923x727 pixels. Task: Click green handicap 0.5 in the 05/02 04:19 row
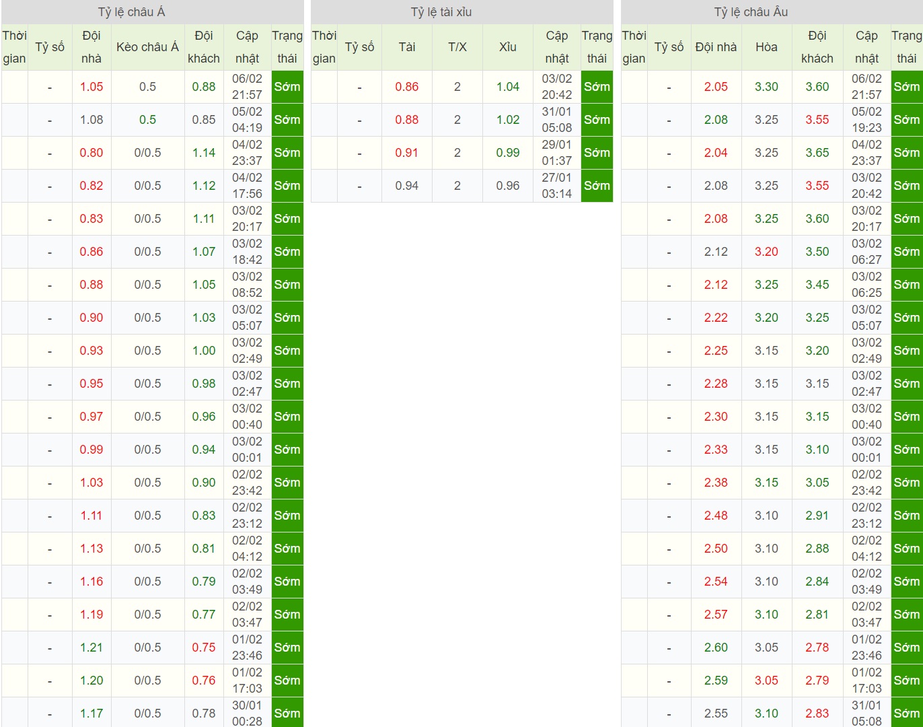147,120
